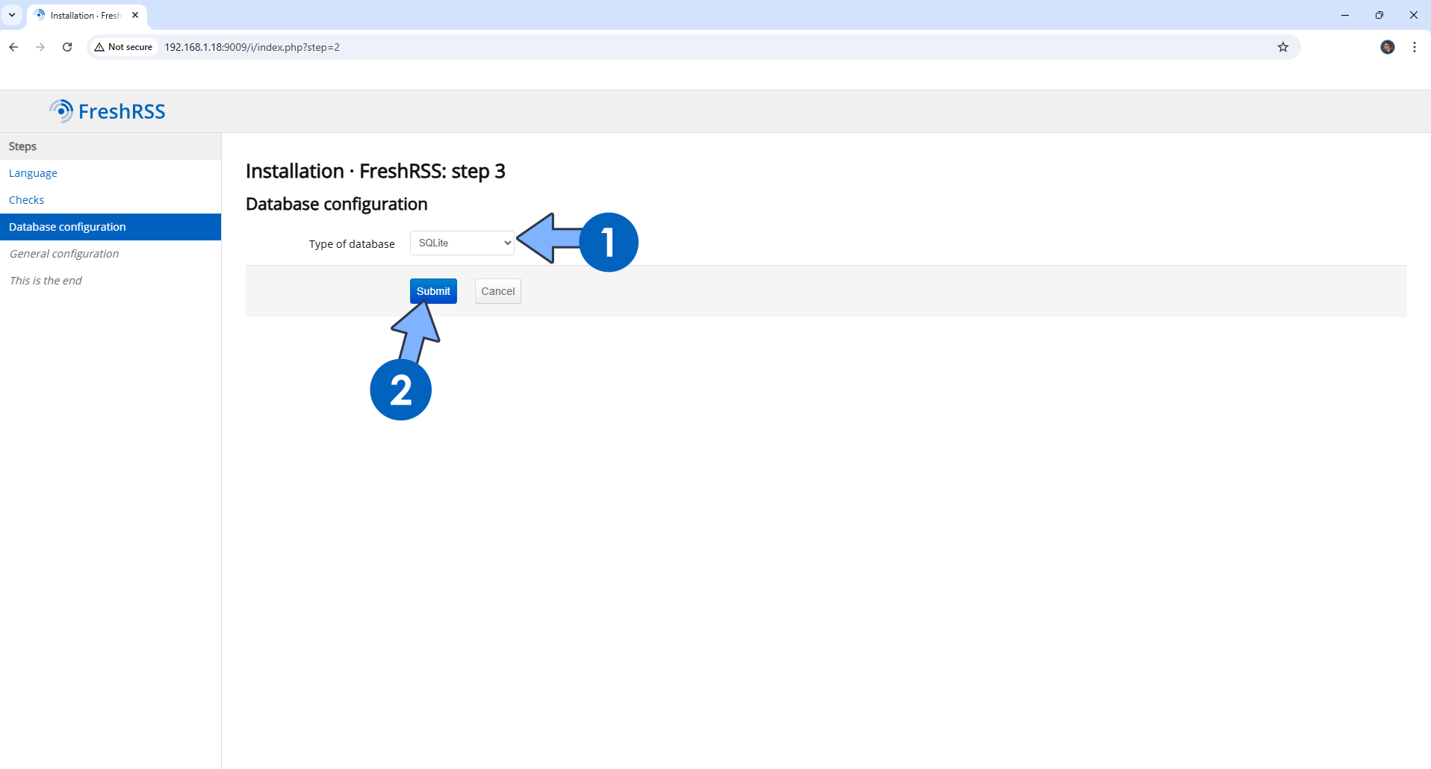Click the address bar URL
Screen dimensions: 1431x769
pyautogui.click(x=252, y=47)
